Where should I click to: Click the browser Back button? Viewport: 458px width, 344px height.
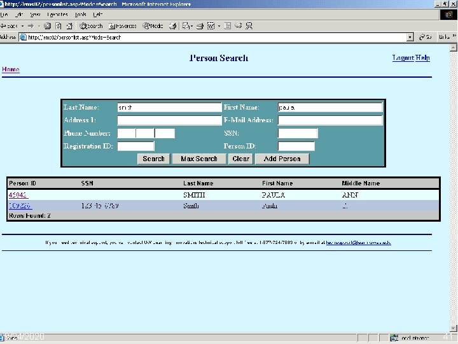9,26
